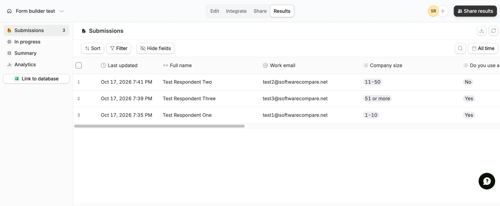Viewport: 500px width, 206px height.
Task: Click the Oct 17, 2026 7:35 PM cell
Action: [126, 115]
